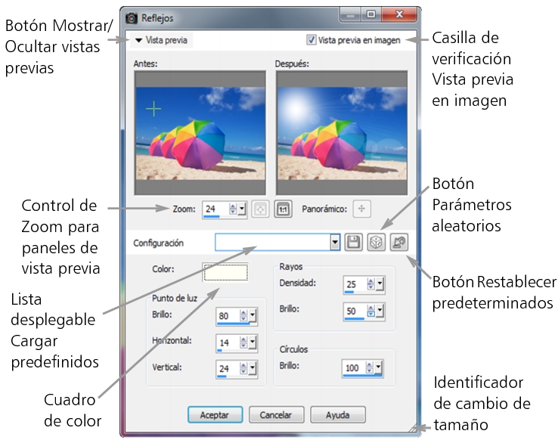Click the fit to window zoom icon
The height and width of the screenshot is (440, 558).
pos(259,209)
